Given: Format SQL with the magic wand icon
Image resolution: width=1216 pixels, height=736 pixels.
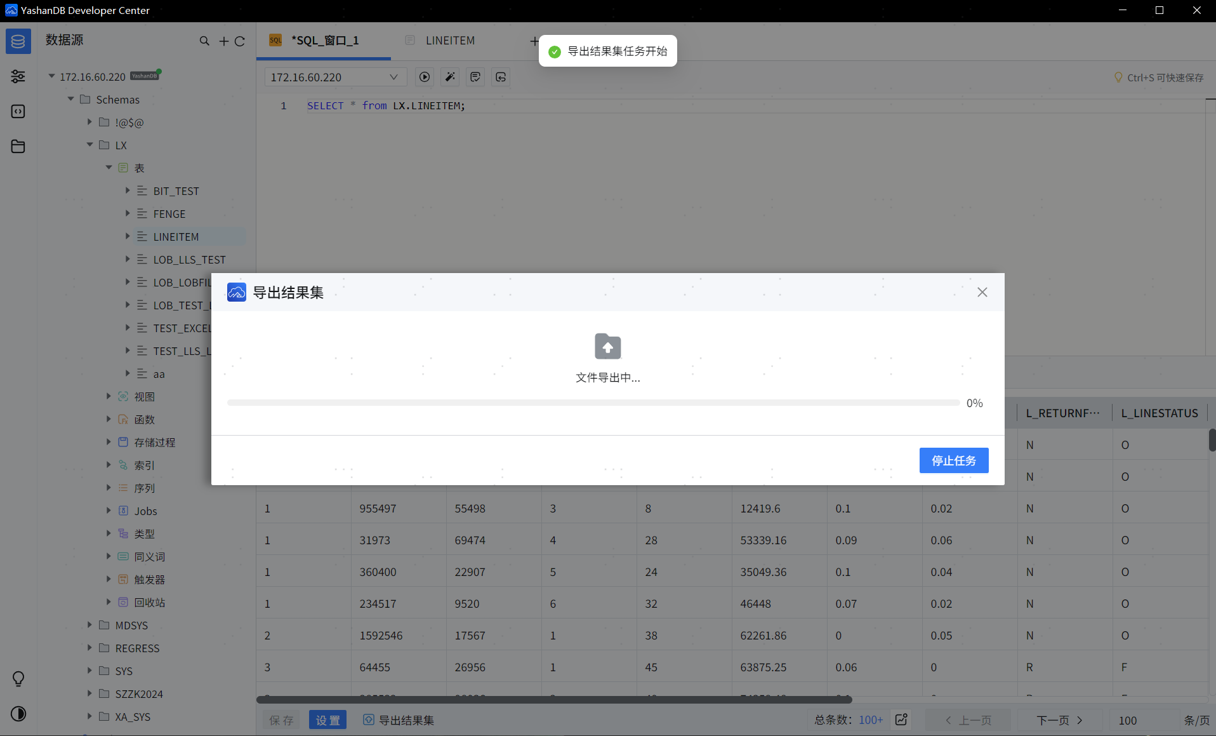Looking at the screenshot, I should point(450,77).
